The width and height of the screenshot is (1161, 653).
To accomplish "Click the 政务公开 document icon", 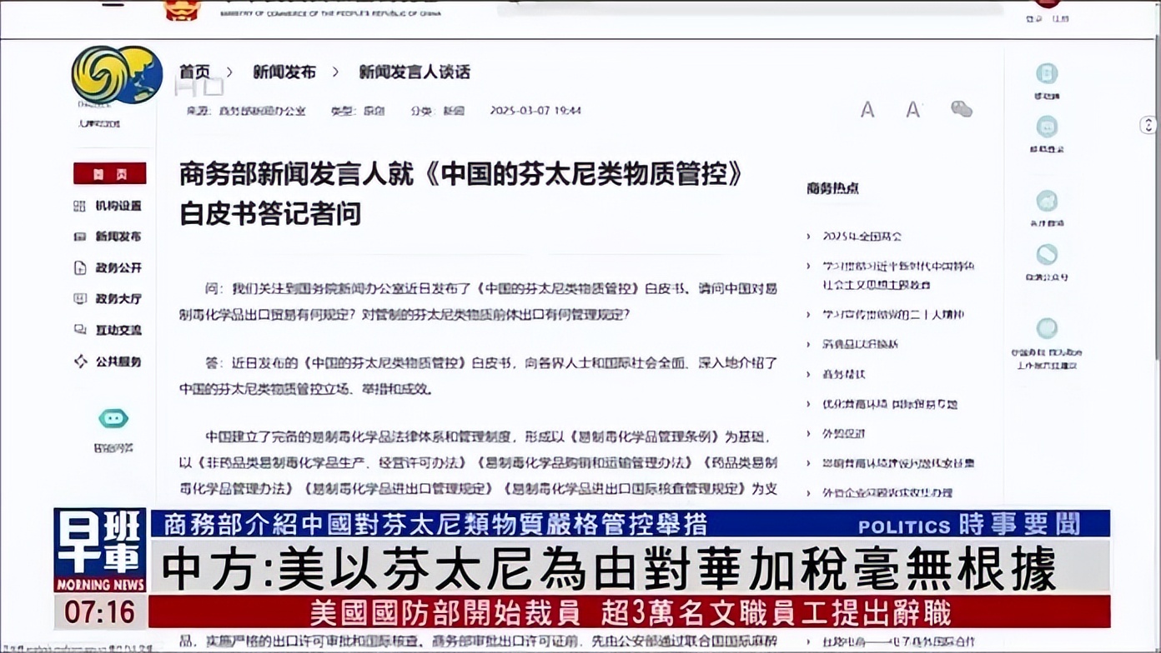I will [x=80, y=268].
